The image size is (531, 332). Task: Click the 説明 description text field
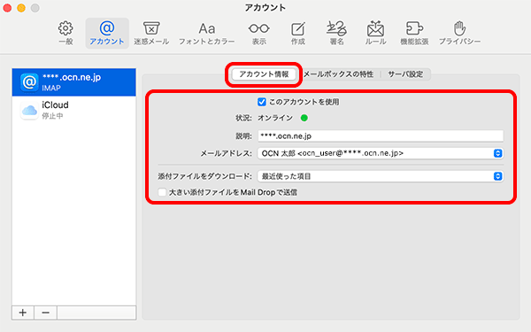(381, 135)
